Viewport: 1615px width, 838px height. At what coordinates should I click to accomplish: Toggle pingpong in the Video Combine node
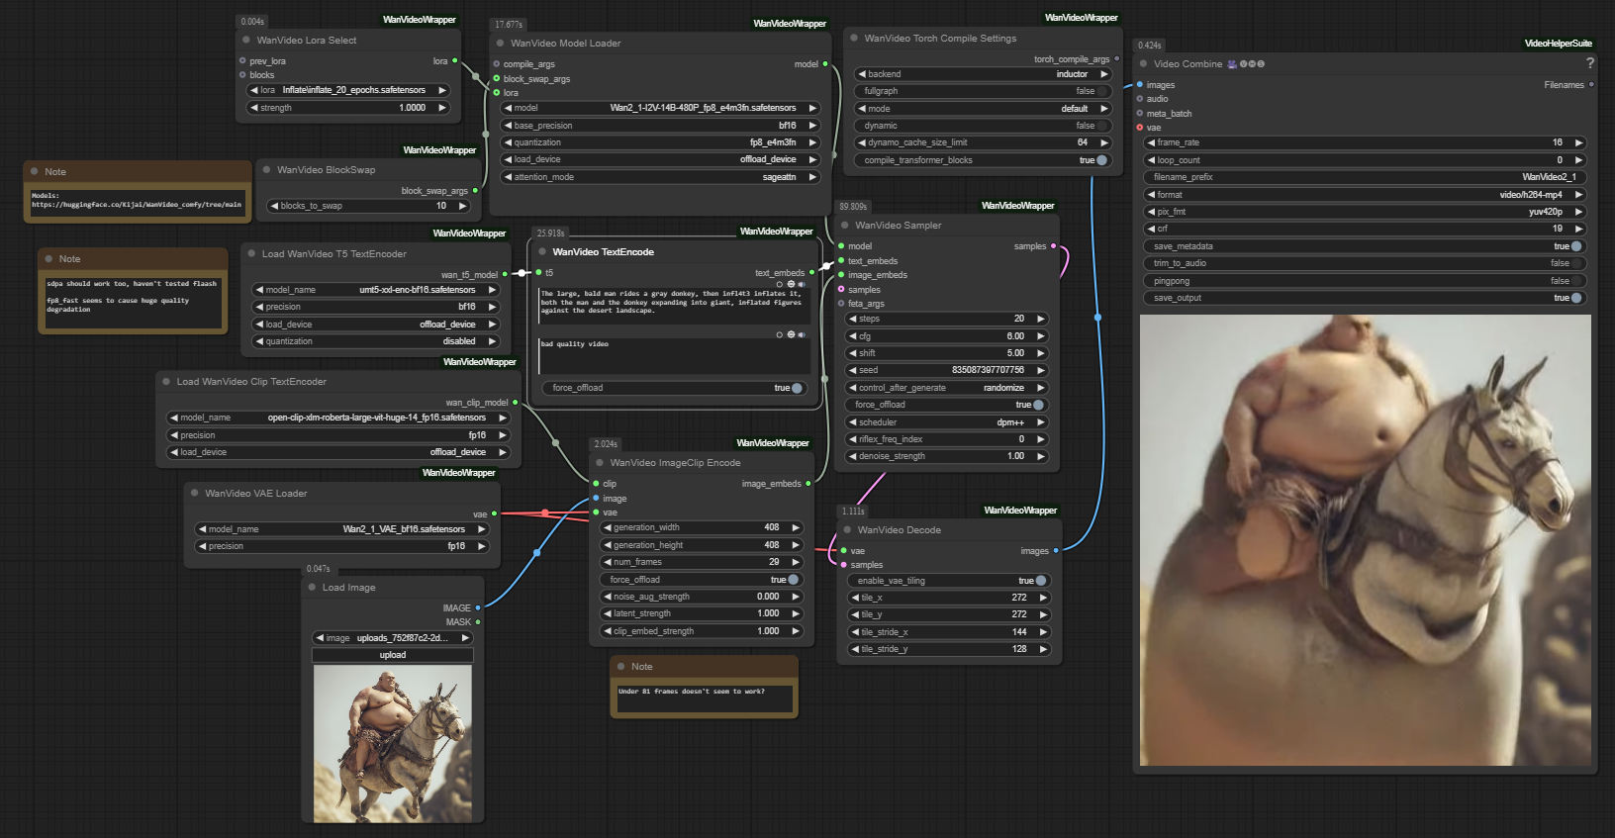[1575, 281]
